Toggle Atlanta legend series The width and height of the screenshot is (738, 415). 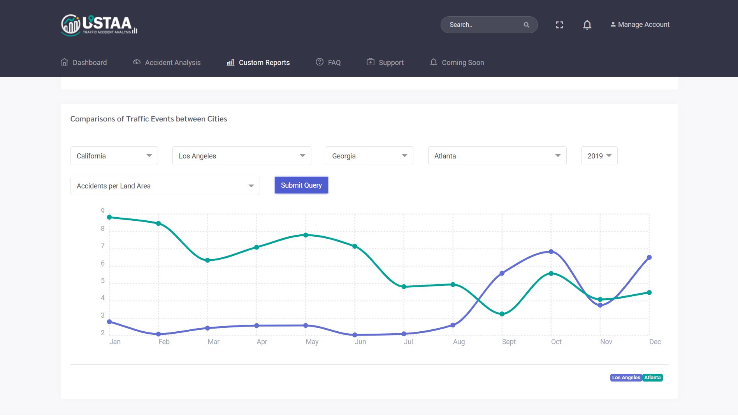(652, 378)
